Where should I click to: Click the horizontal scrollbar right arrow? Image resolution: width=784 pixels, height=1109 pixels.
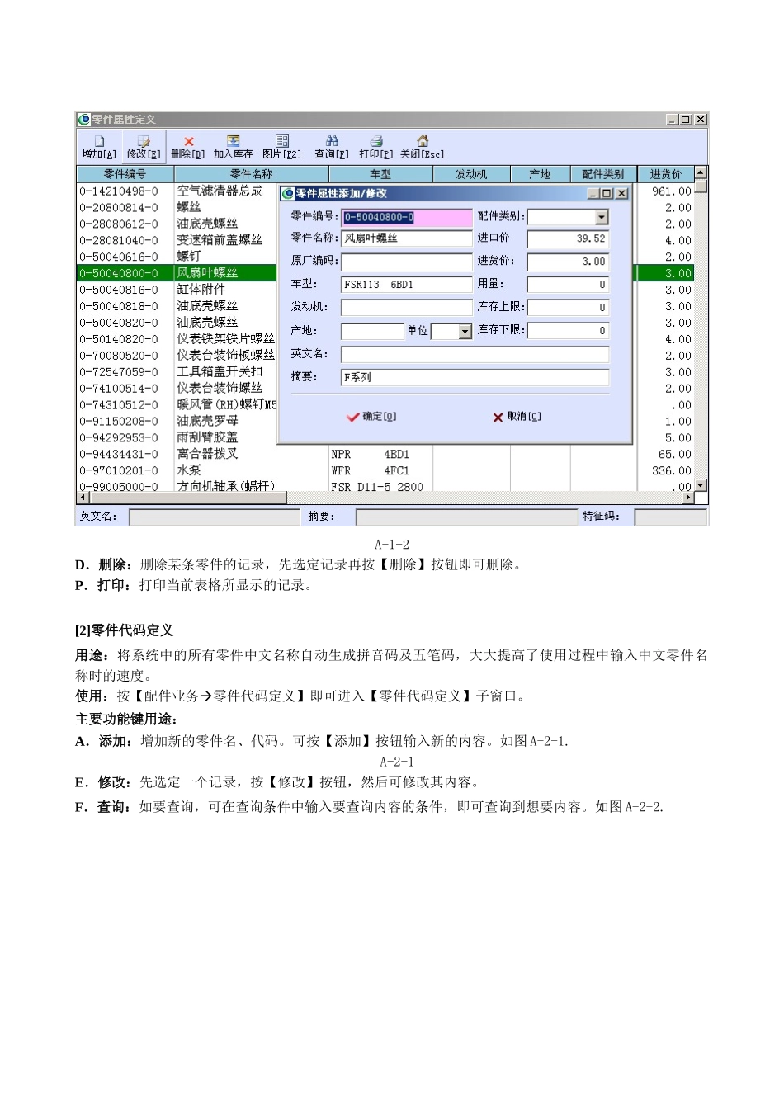688,498
